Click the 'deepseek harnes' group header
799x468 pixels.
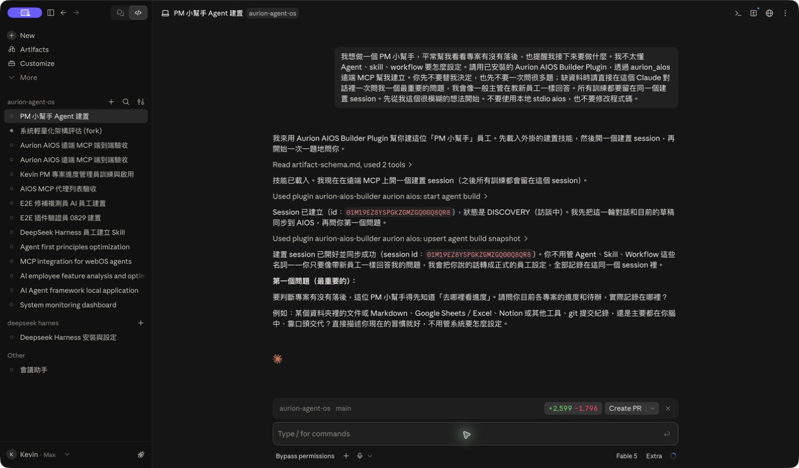coord(33,323)
